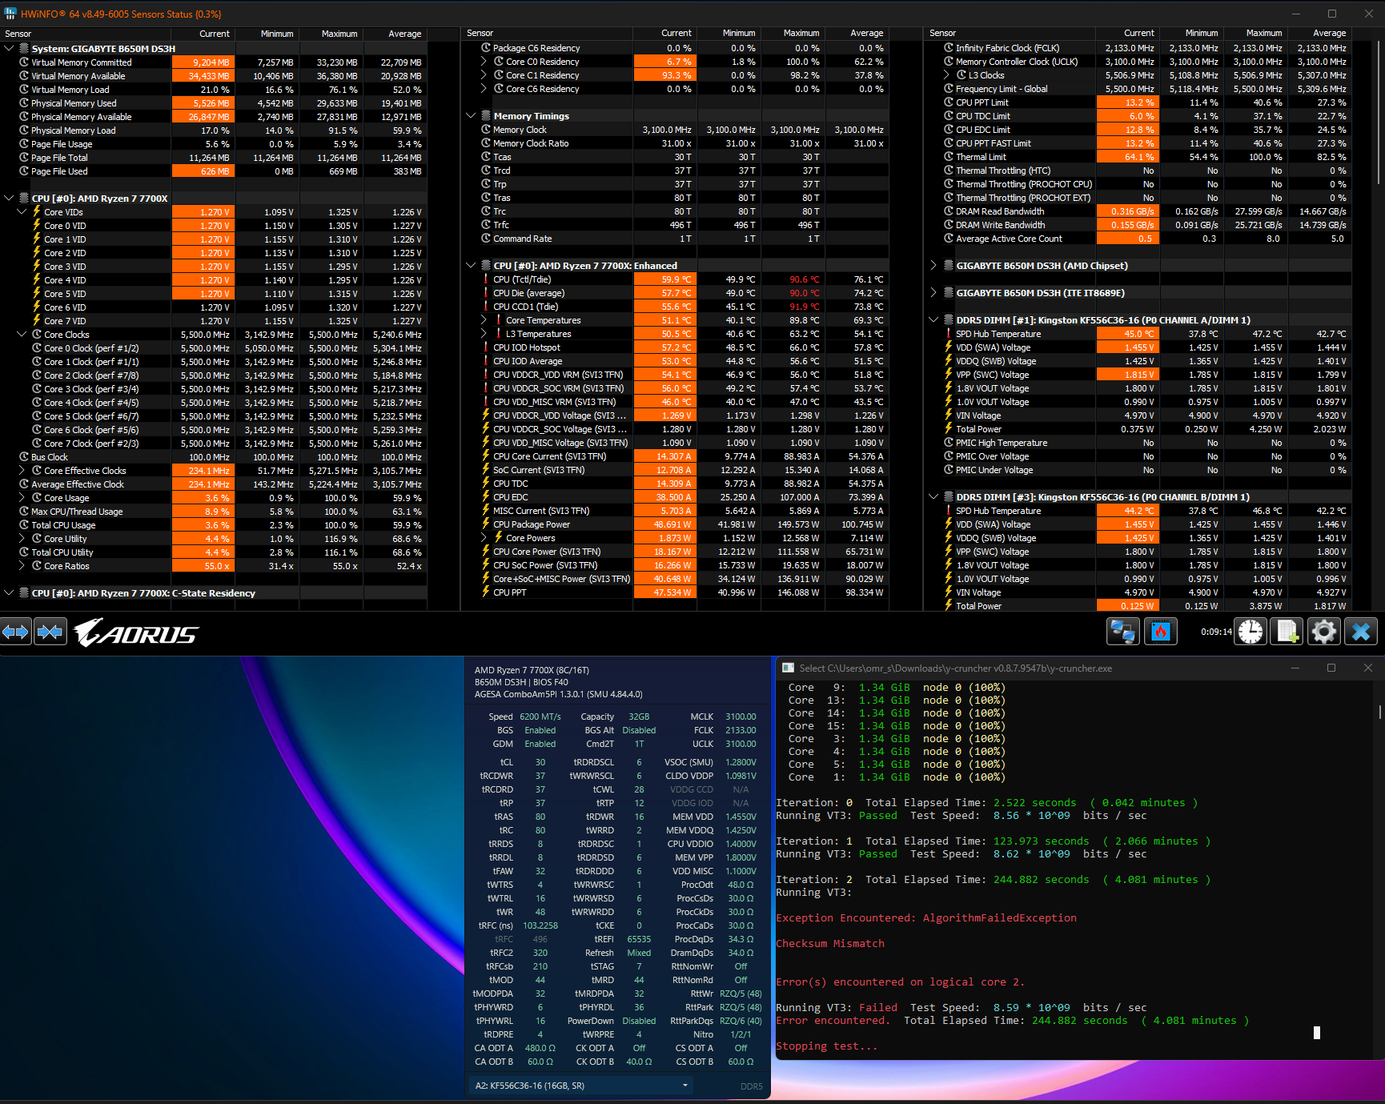Viewport: 1385px width, 1104px height.
Task: Expand the Core Effective Clocks node
Action: 22,471
